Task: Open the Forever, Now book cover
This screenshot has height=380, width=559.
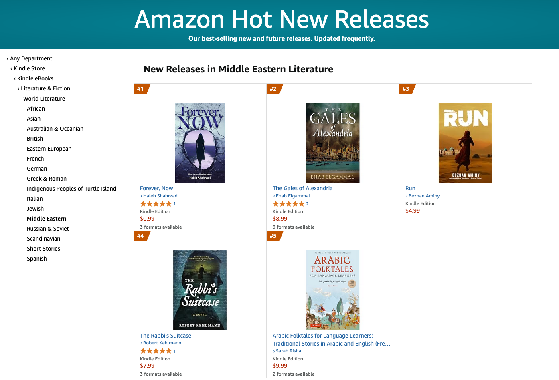Action: pyautogui.click(x=200, y=142)
